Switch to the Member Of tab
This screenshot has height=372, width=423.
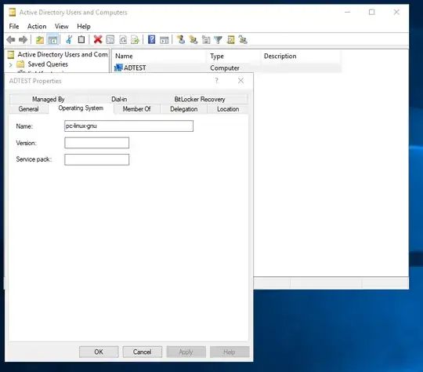point(136,109)
